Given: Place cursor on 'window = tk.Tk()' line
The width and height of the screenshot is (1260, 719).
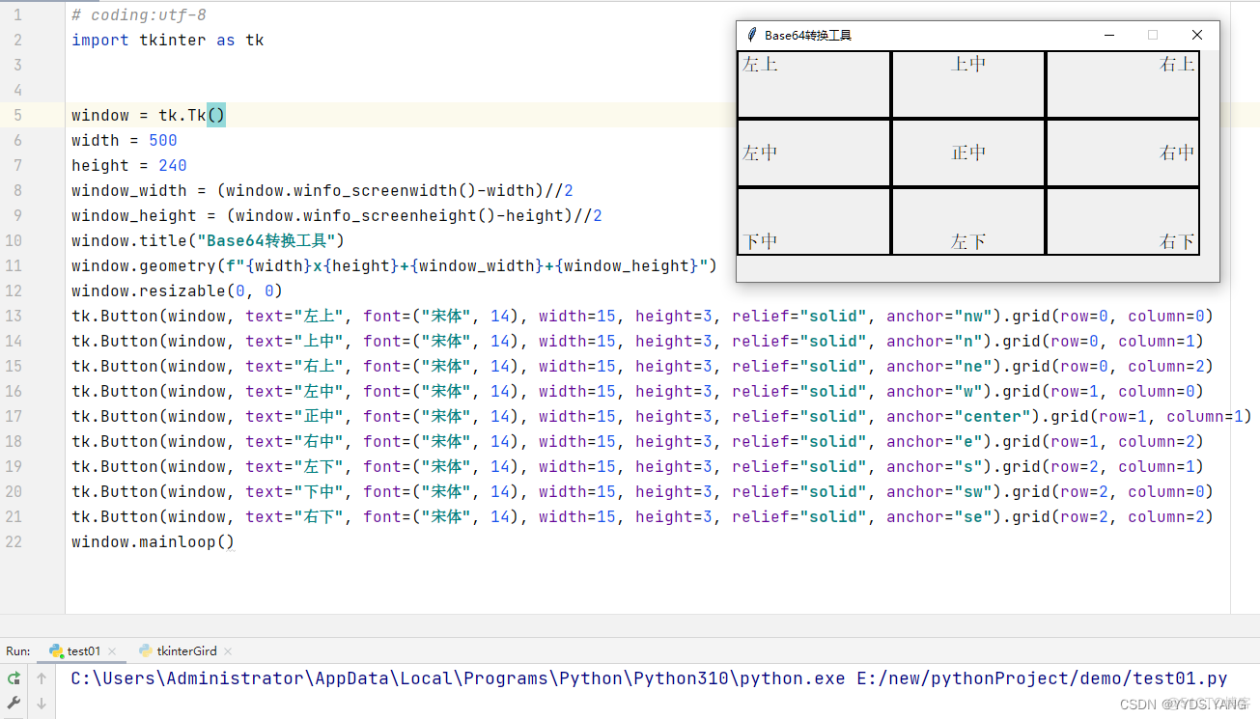Looking at the screenshot, I should 149,116.
